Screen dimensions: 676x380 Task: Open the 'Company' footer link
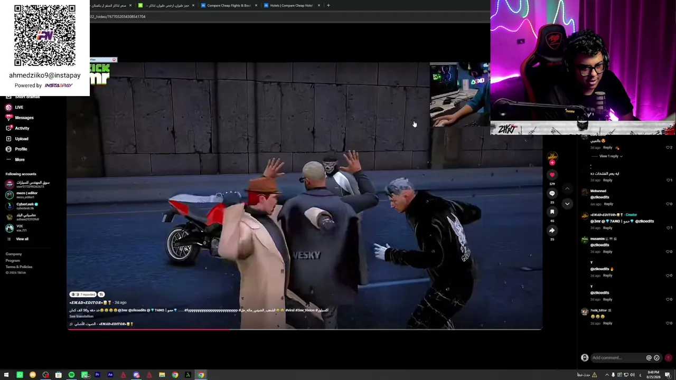(14, 254)
